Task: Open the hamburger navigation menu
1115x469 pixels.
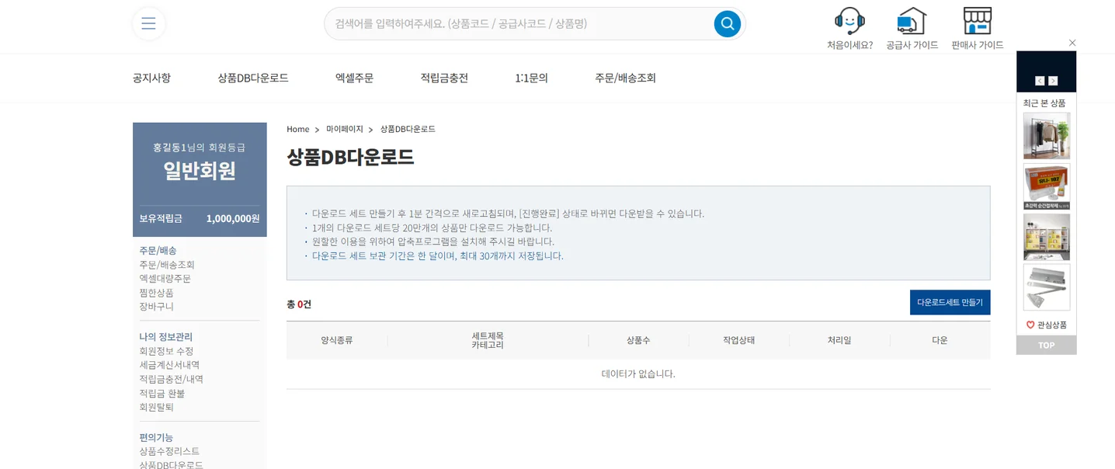Action: [x=148, y=23]
